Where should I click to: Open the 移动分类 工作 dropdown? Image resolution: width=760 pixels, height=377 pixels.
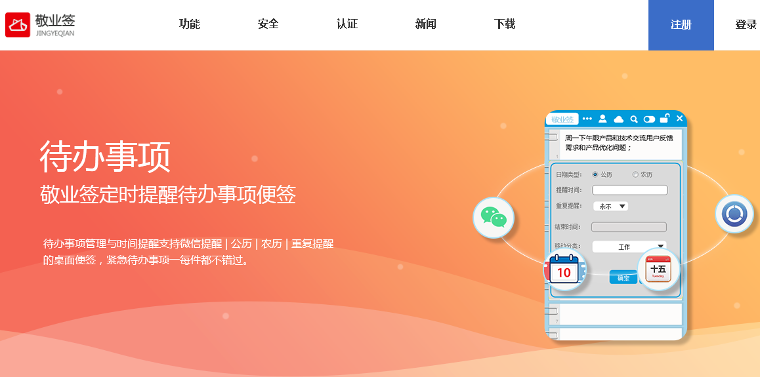[x=629, y=247]
